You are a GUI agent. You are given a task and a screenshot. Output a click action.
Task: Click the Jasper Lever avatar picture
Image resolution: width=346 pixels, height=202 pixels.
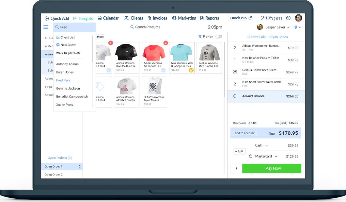260,27
